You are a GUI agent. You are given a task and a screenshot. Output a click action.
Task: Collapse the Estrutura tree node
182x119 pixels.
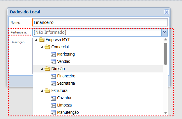pyautogui.click(x=42, y=91)
